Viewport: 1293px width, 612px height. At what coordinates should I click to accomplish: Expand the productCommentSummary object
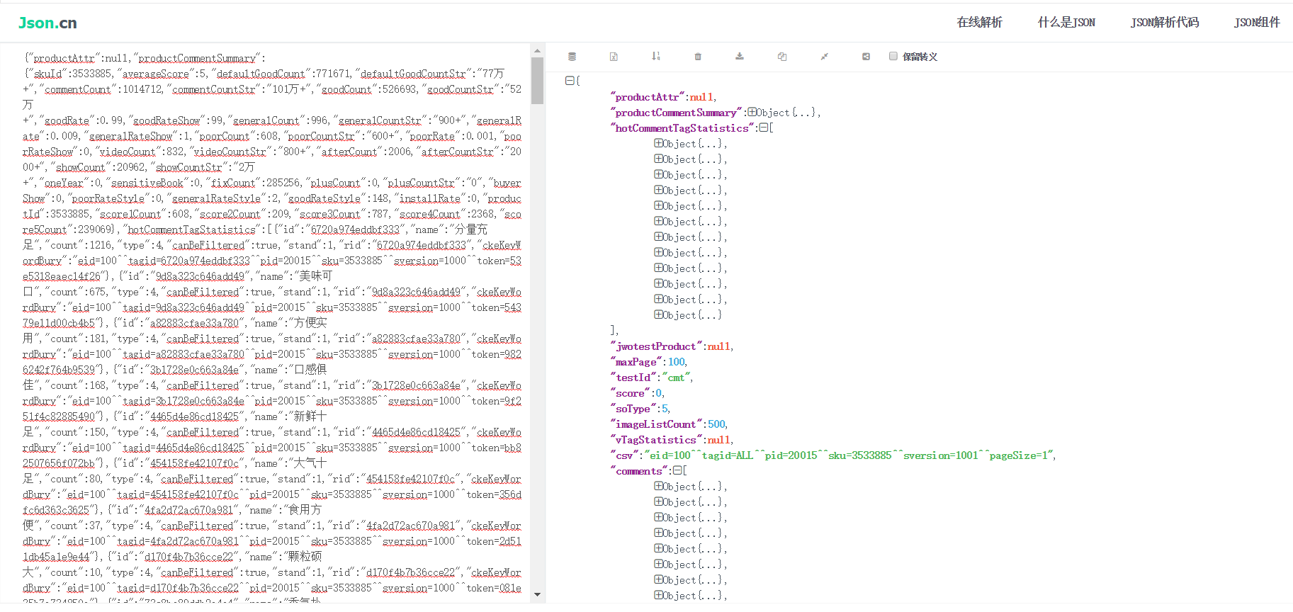pos(752,112)
